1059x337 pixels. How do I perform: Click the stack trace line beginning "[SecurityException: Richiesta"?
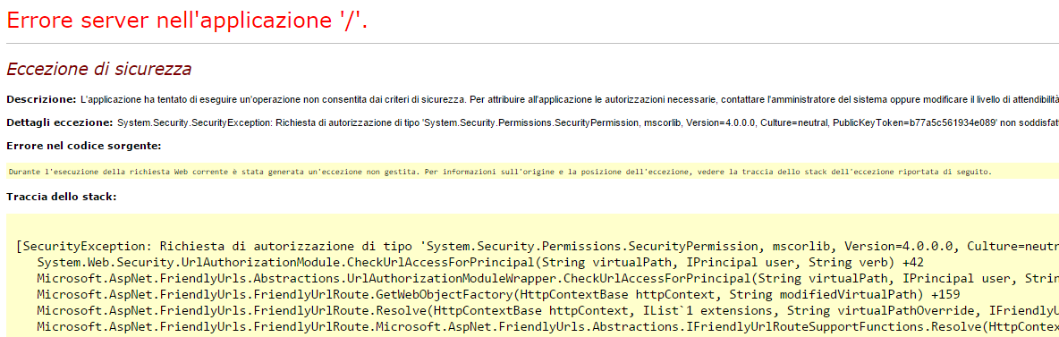pos(537,247)
